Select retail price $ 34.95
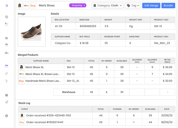Viewport: 178px width, 128px height. coord(167,74)
